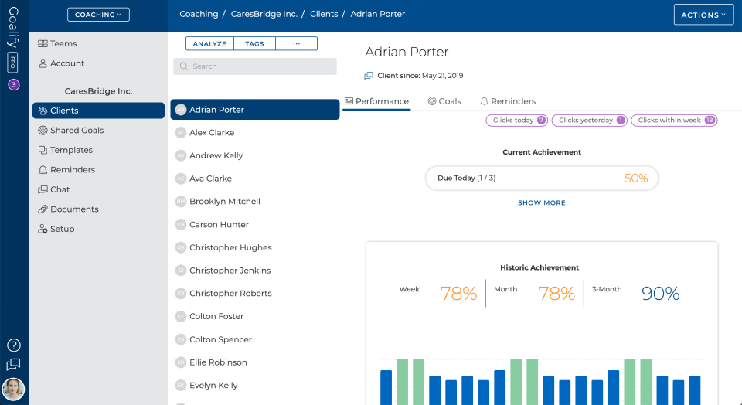Open Shared Goals in sidebar
This screenshot has height=405, width=742.
98,131
